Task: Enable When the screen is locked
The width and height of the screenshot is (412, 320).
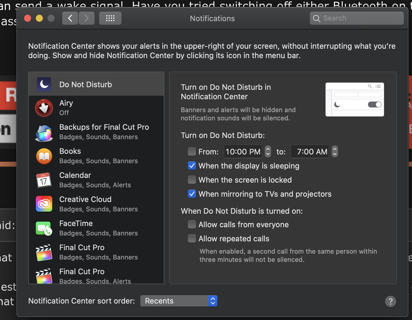Action: [x=192, y=180]
